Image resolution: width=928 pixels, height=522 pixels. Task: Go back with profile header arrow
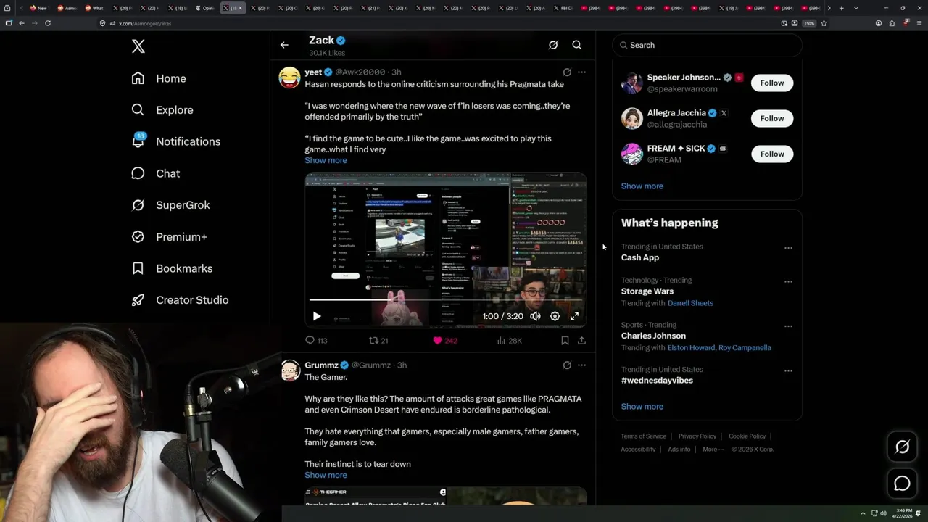click(x=284, y=45)
